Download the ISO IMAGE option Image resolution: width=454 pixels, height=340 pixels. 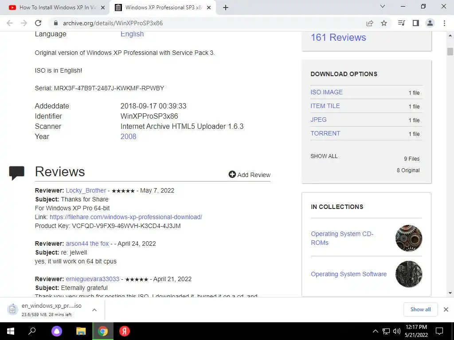(x=327, y=92)
